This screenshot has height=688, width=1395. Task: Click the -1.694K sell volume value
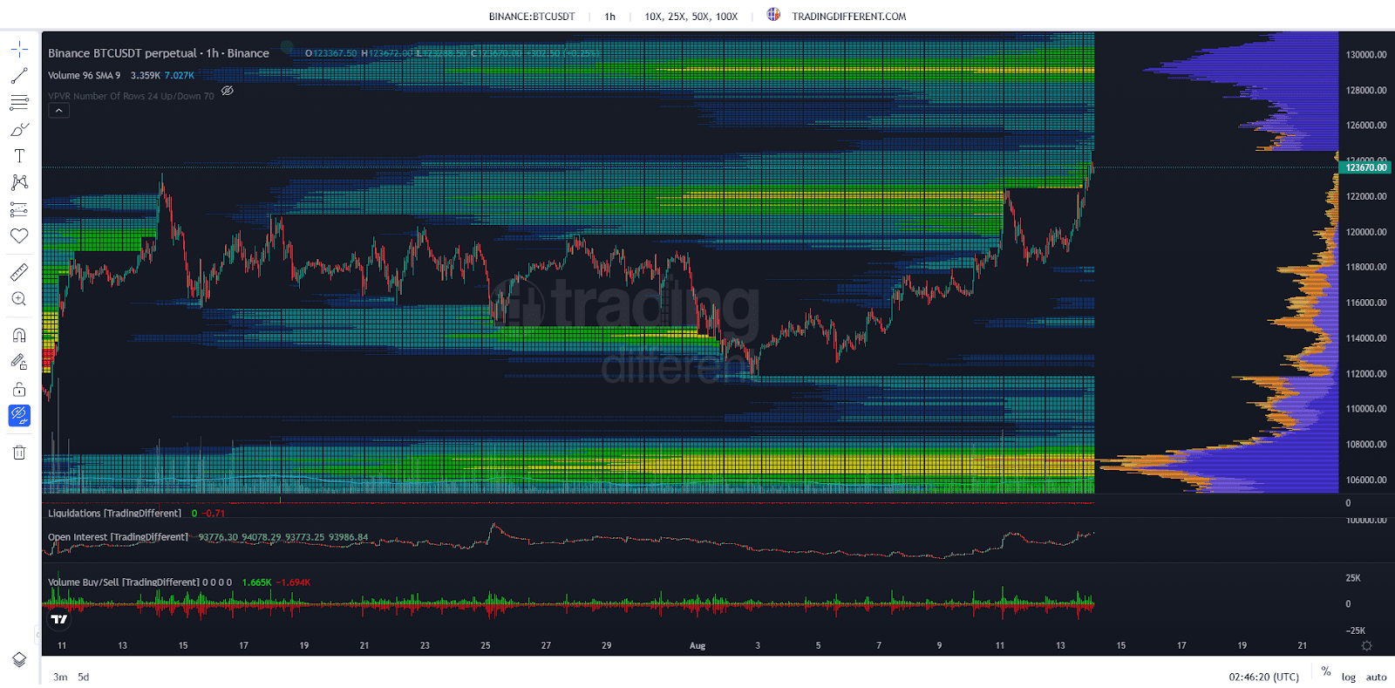(x=293, y=582)
